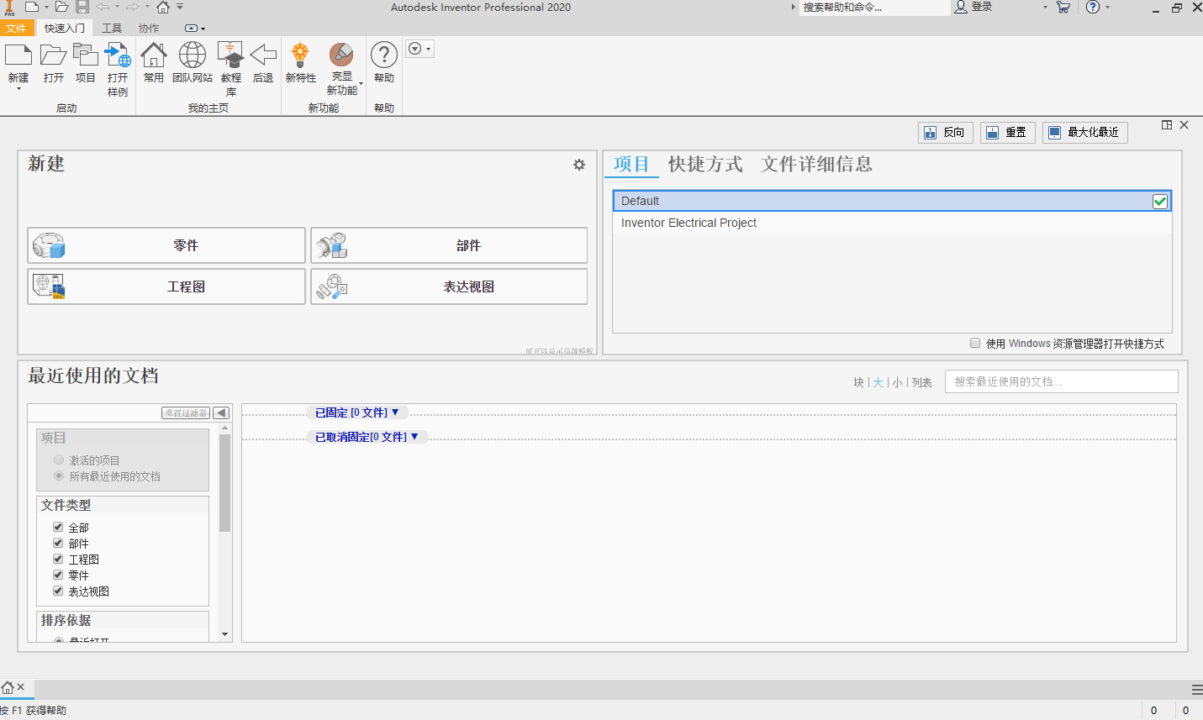Open the settings gear in 新建 panel

click(x=578, y=165)
